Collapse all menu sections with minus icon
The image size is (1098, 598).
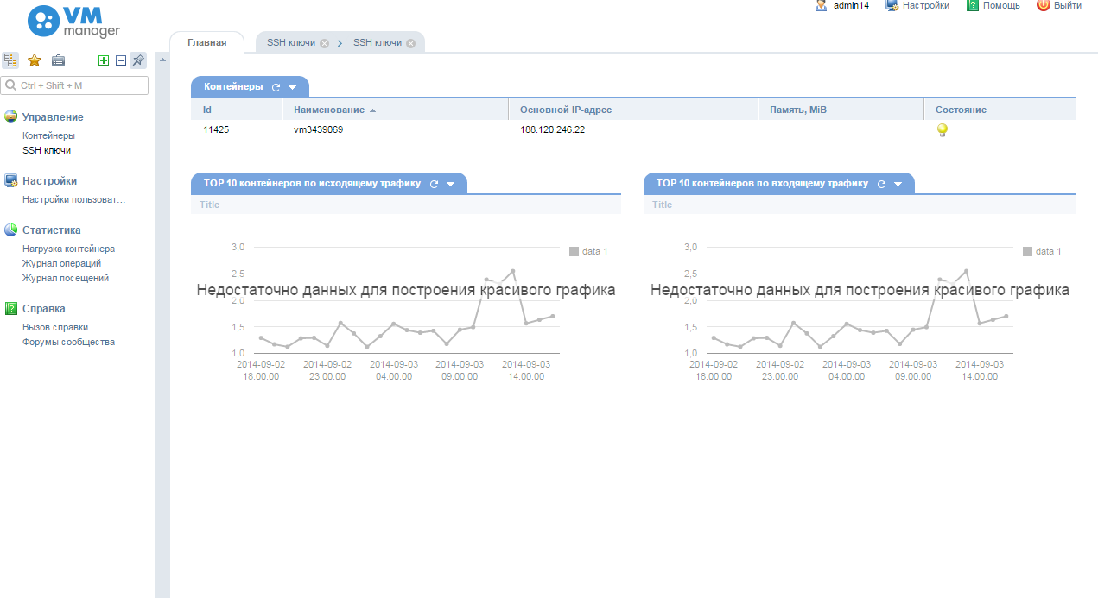(x=121, y=60)
